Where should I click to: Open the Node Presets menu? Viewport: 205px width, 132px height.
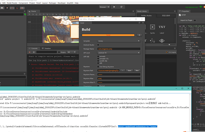click(12, 3)
